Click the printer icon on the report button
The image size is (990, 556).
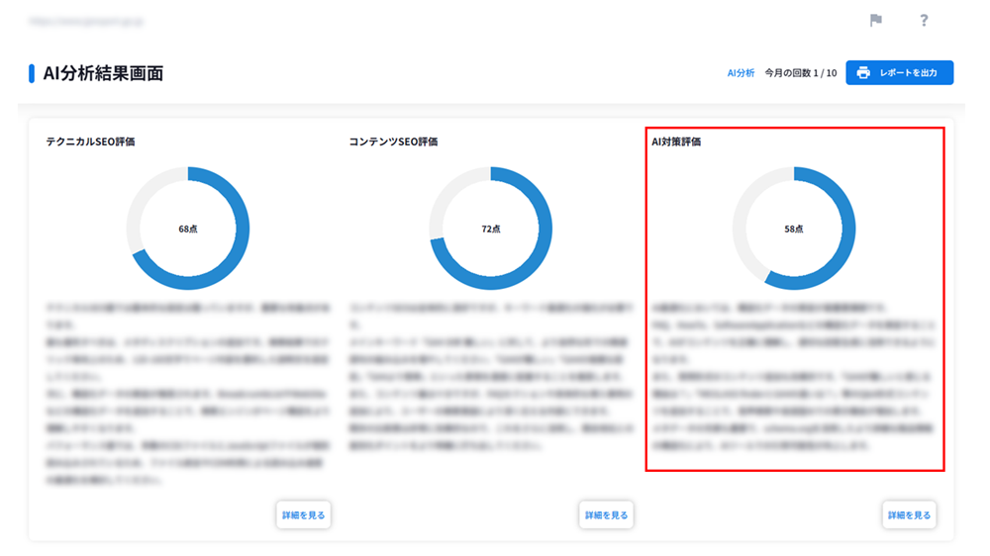point(863,73)
